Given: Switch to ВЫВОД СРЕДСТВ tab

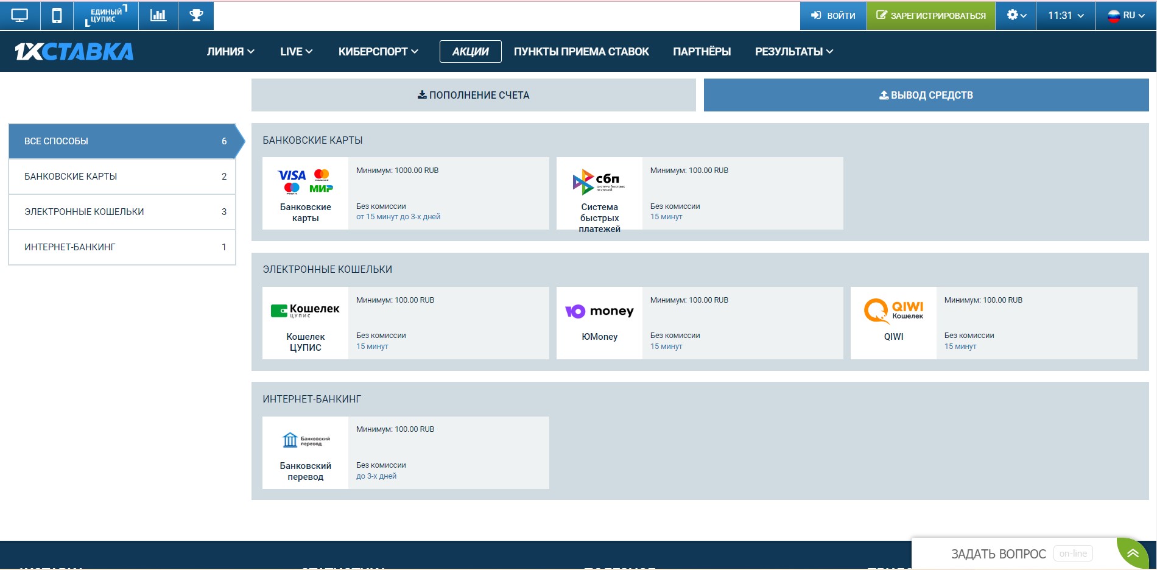Looking at the screenshot, I should 926,95.
